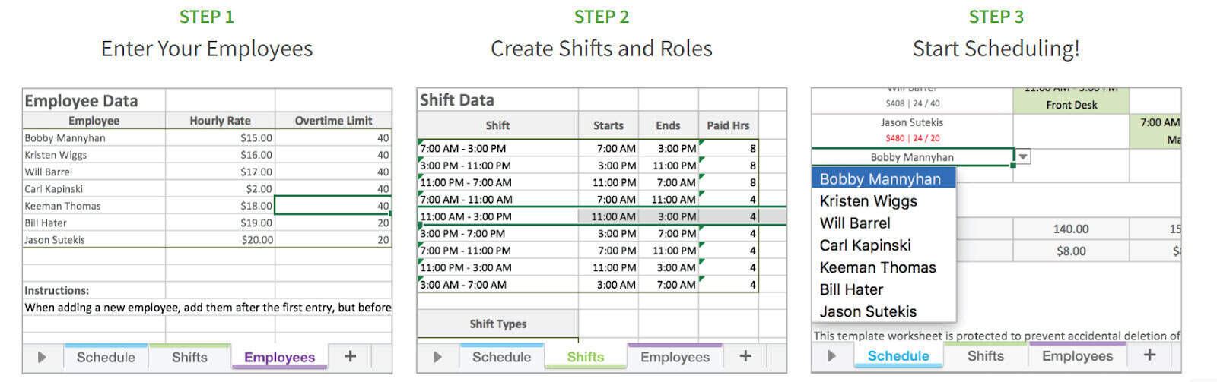Click sheet navigation arrow in Step 3 panel
The image size is (1217, 382).
(831, 355)
